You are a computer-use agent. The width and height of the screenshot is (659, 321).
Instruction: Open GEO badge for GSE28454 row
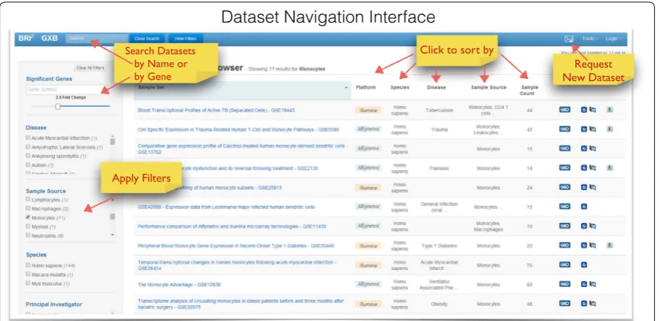click(x=564, y=265)
